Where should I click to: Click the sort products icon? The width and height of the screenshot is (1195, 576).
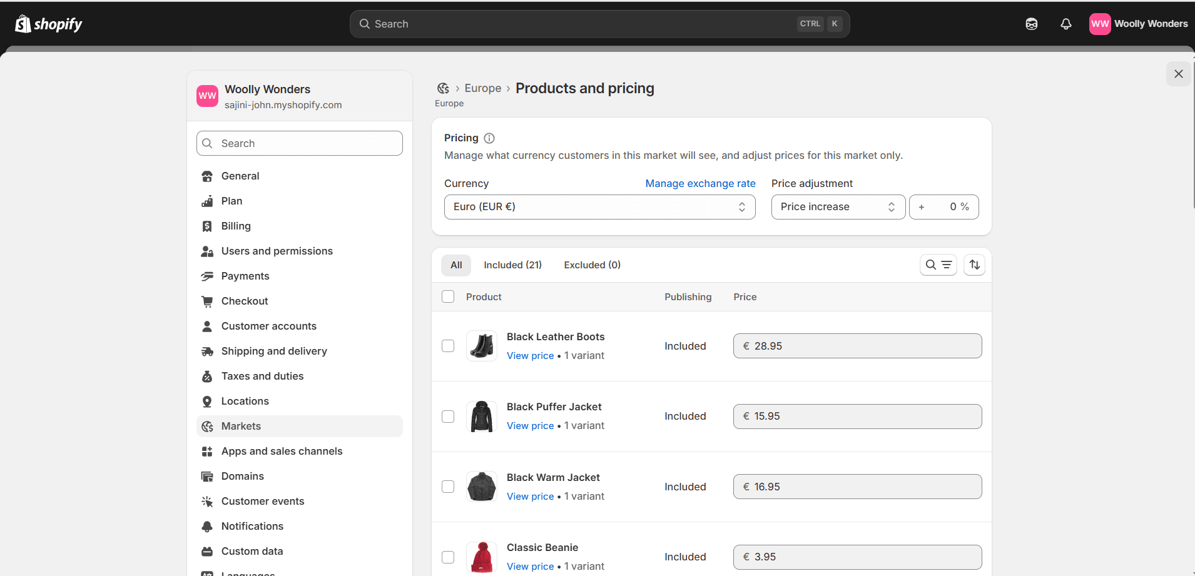click(x=974, y=265)
